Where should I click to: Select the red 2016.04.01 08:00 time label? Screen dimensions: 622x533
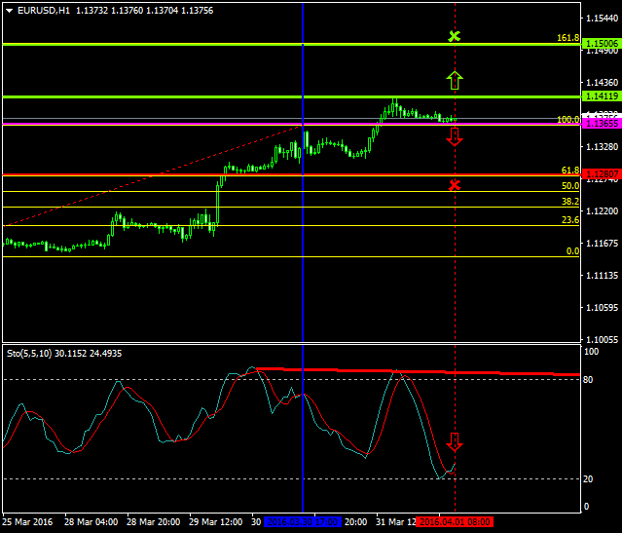455,521
